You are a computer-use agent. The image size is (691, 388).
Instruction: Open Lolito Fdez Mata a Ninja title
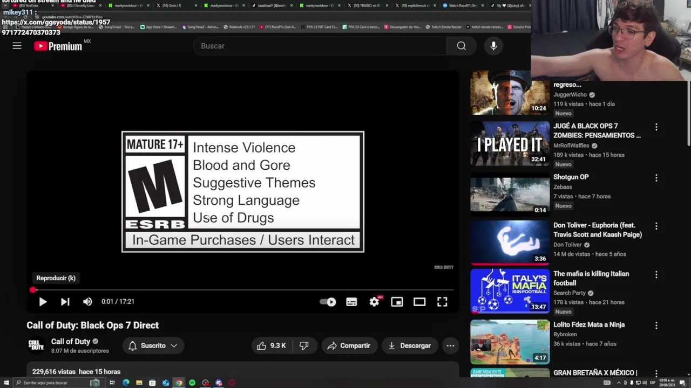589,324
